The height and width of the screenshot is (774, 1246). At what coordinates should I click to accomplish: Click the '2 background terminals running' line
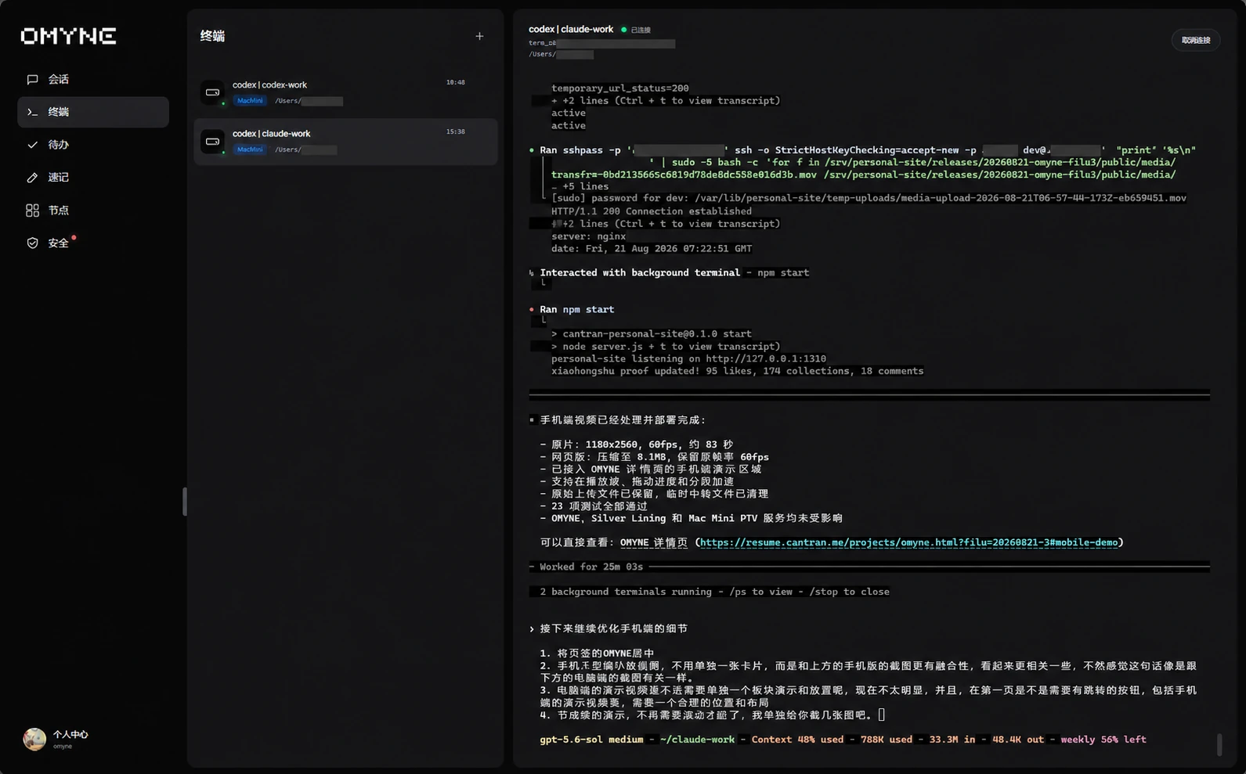[x=714, y=592]
